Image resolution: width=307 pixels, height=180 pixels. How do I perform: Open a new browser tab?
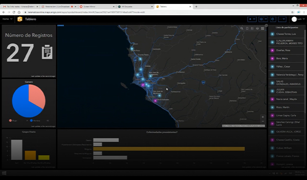[x=196, y=6]
